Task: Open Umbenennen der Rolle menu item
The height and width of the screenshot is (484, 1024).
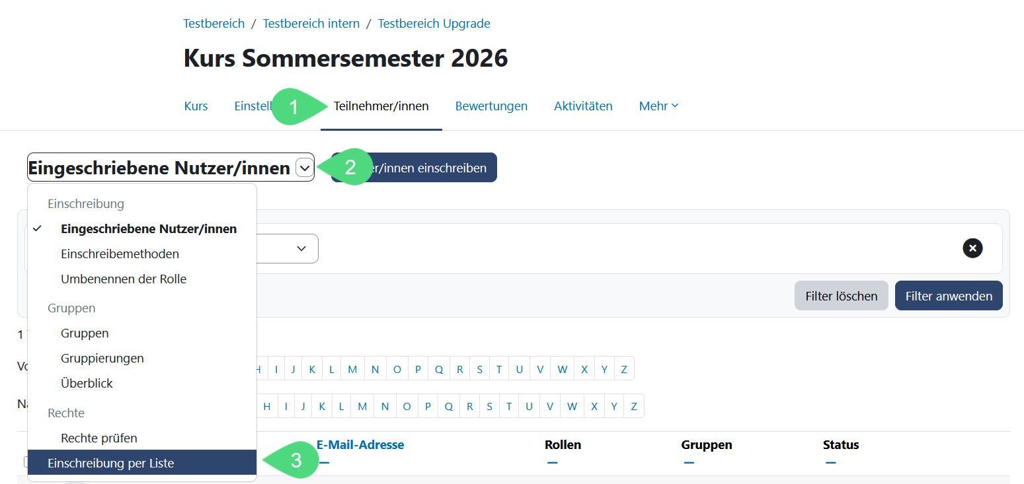Action: pyautogui.click(x=124, y=279)
